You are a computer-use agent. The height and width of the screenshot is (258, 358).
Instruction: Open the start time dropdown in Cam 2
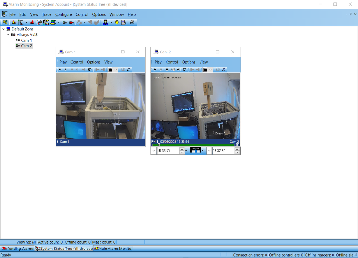click(x=154, y=151)
